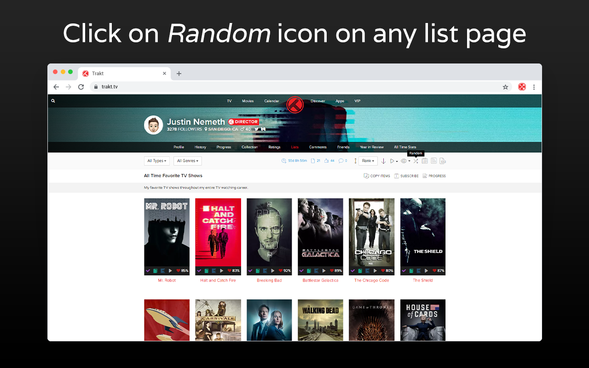
Task: Click the Copy Items button
Action: tap(377, 176)
